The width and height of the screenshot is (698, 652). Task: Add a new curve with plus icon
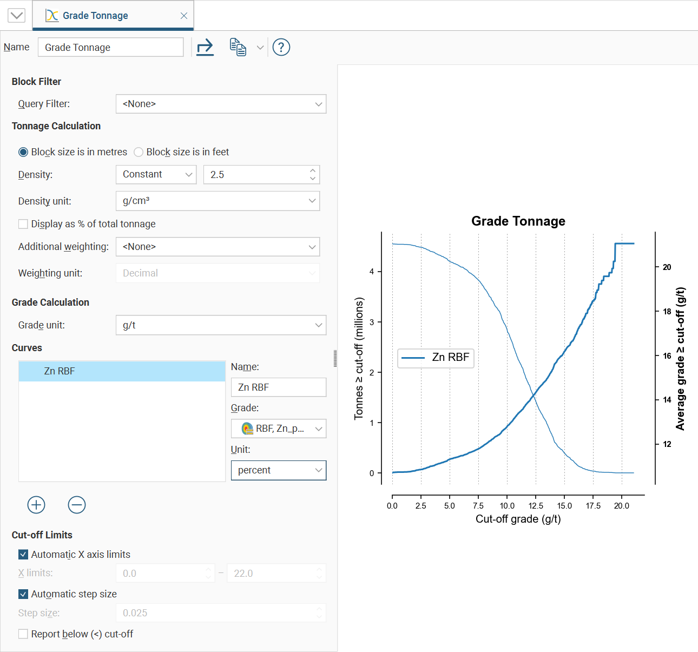36,505
